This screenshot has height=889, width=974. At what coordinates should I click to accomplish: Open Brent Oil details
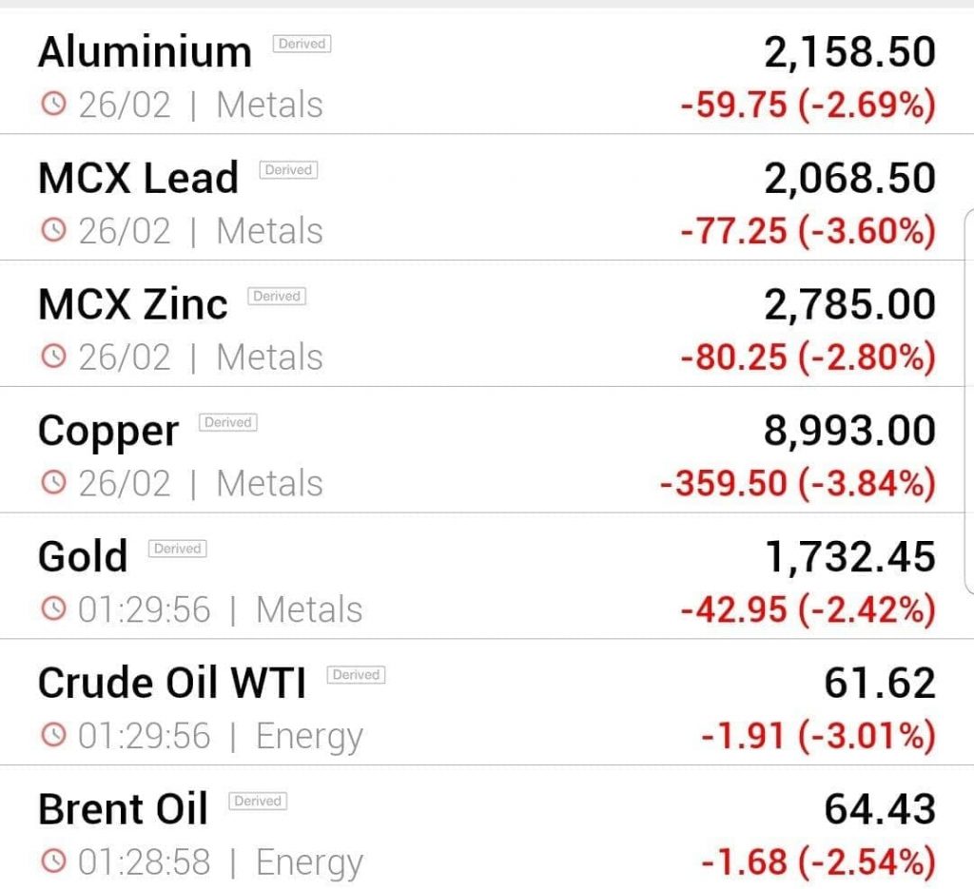pos(487,829)
